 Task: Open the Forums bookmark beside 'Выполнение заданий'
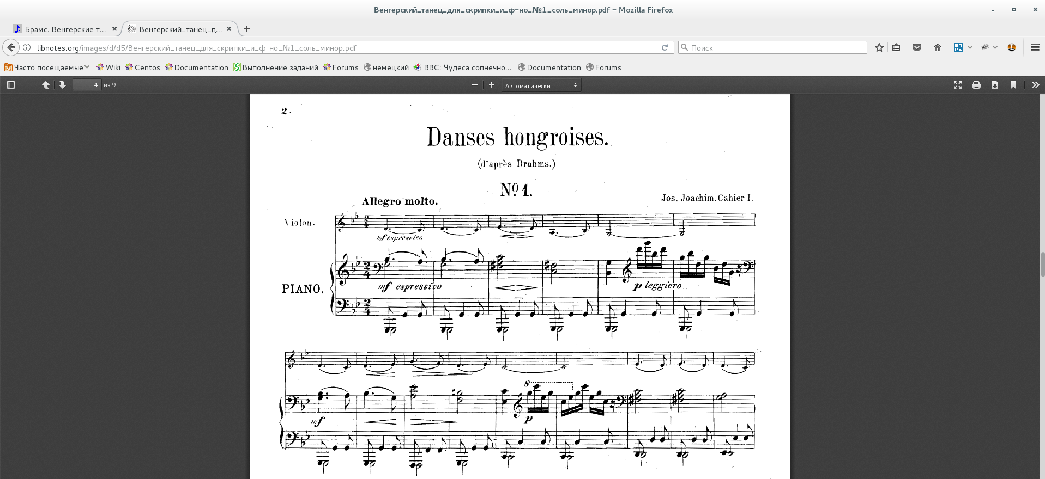click(x=341, y=67)
